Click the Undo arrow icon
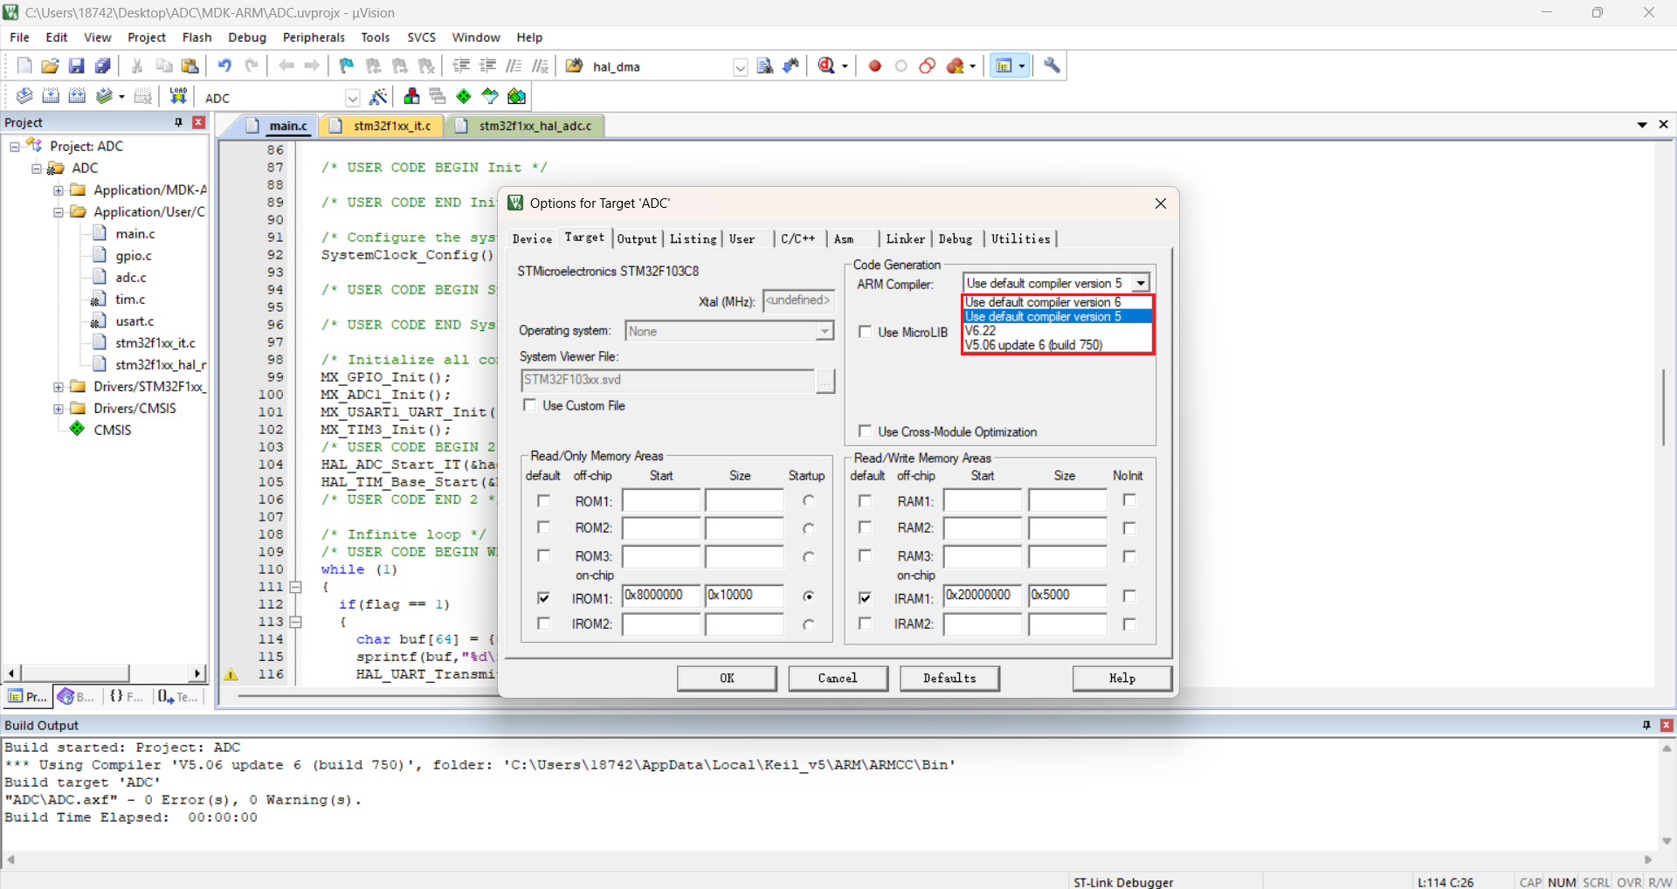This screenshot has height=889, width=1677. point(224,65)
